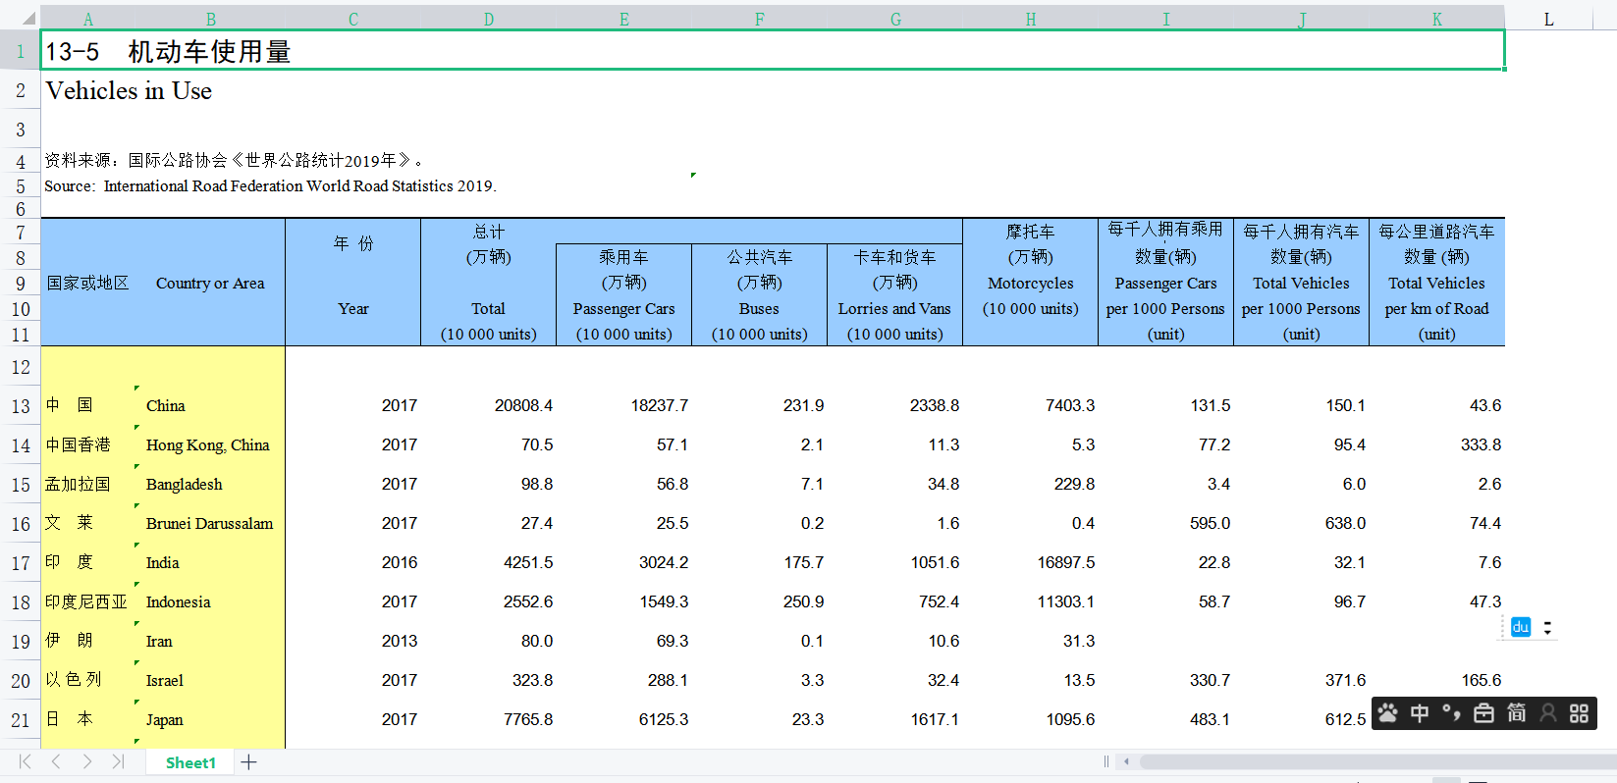Image resolution: width=1617 pixels, height=783 pixels.
Task: Click the select-all corner triangle
Action: point(27,18)
